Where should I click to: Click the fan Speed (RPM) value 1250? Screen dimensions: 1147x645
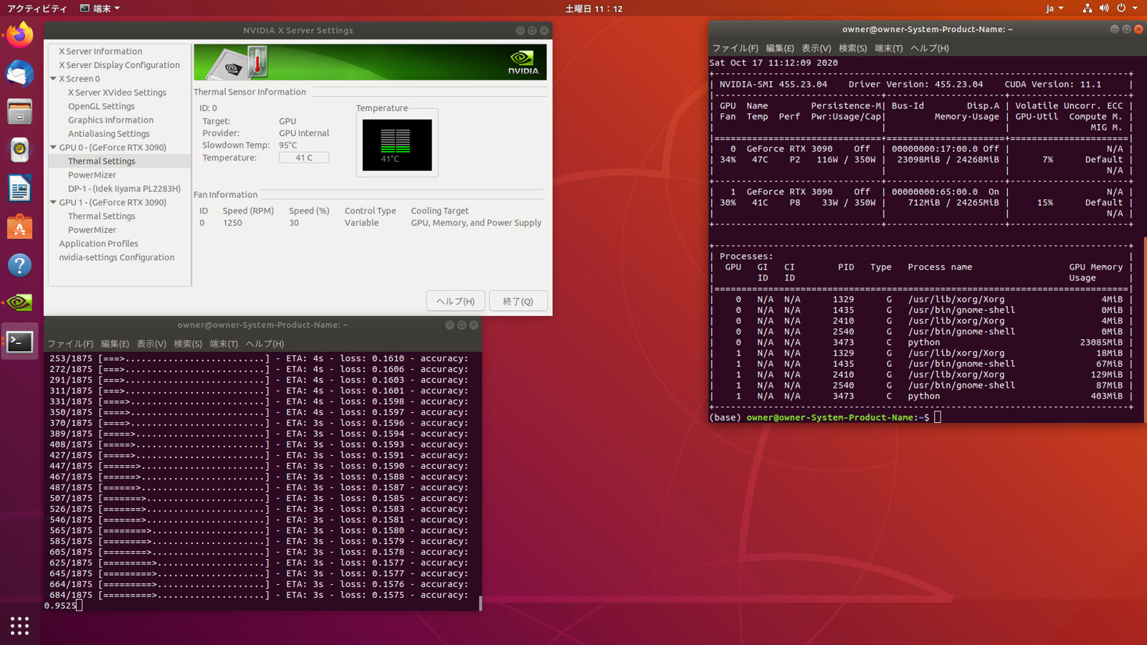[x=232, y=223]
